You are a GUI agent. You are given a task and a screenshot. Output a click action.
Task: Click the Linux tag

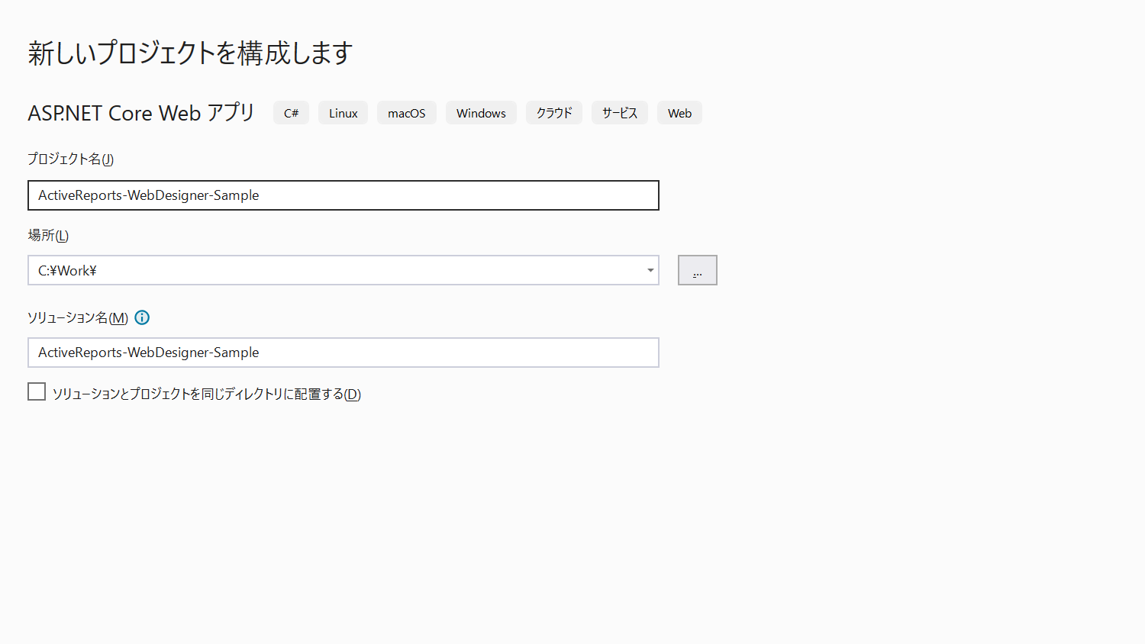[x=343, y=113]
